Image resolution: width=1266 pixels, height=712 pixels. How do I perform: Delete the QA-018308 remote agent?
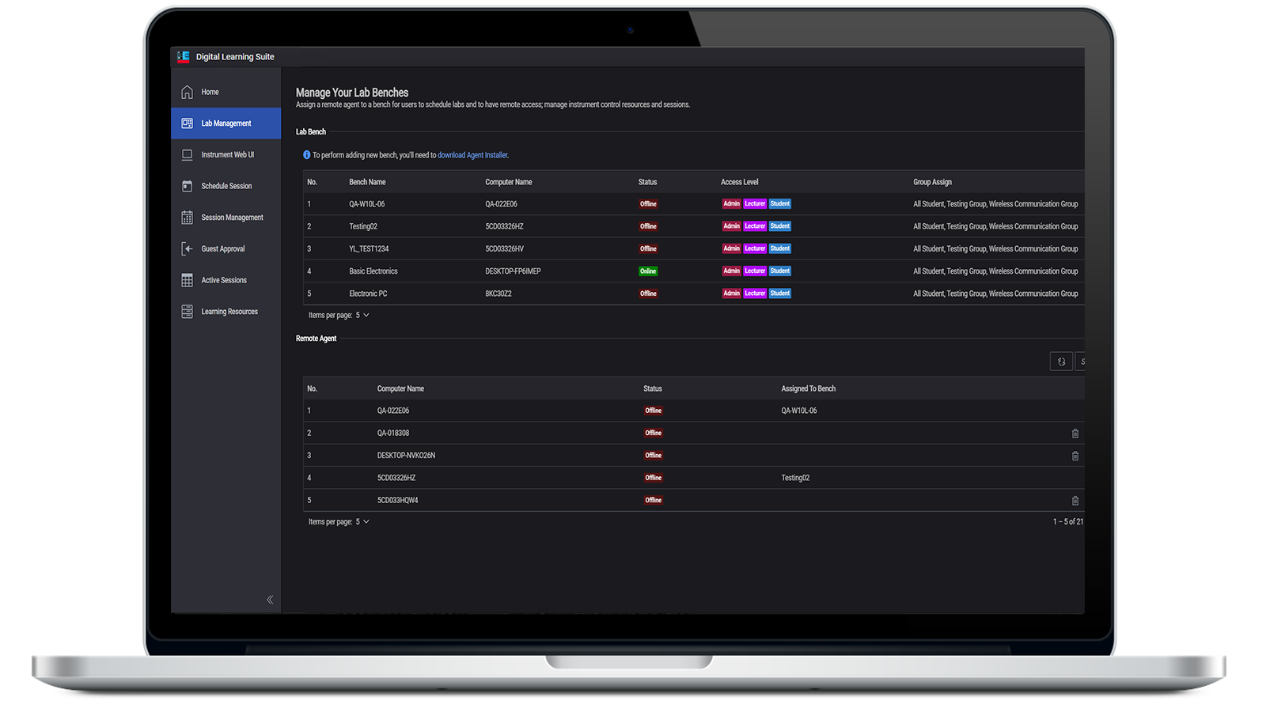click(1075, 434)
